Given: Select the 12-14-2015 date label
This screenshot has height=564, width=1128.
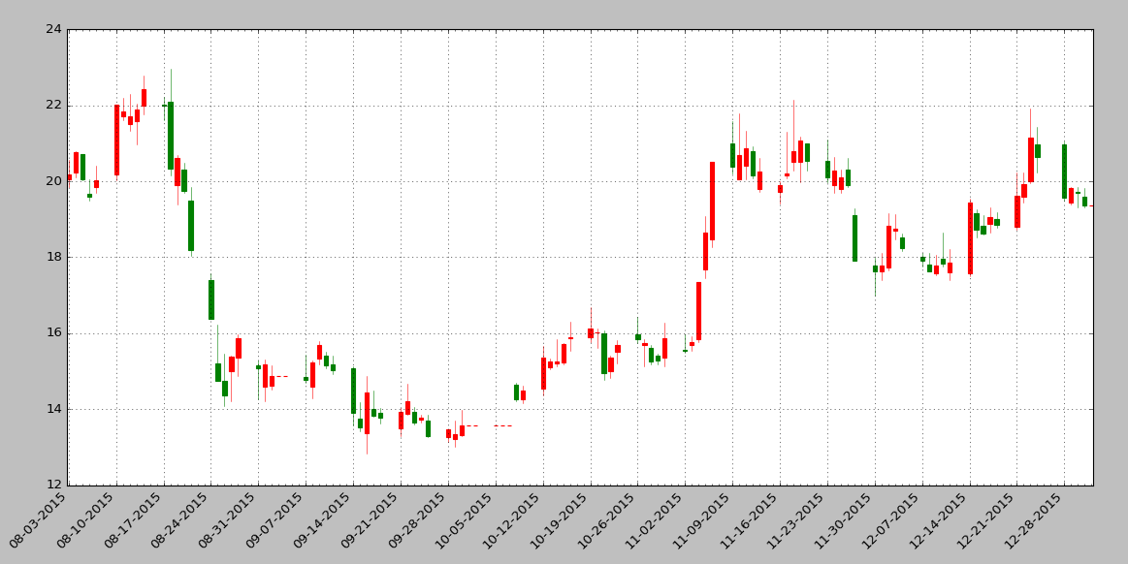Looking at the screenshot, I should 939,520.
